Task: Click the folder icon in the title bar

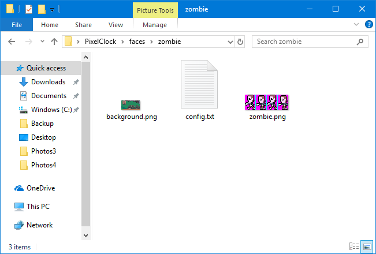Action: 10,9
